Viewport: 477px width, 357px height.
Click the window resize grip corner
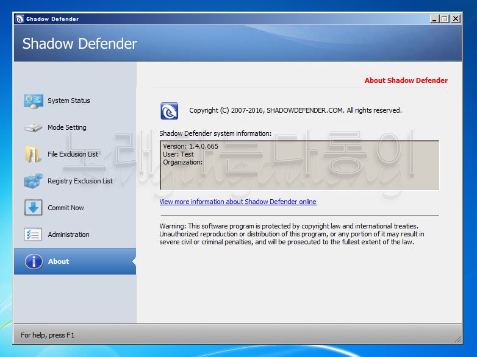tap(457, 339)
